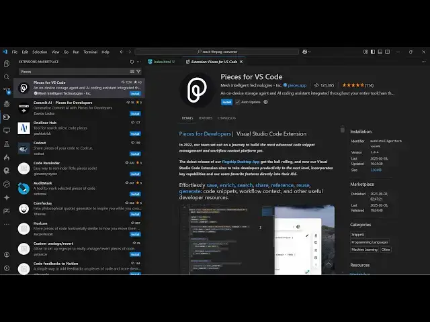The height and width of the screenshot is (322, 430).
Task: Refresh the extensions marketplace list
Action: point(132,62)
